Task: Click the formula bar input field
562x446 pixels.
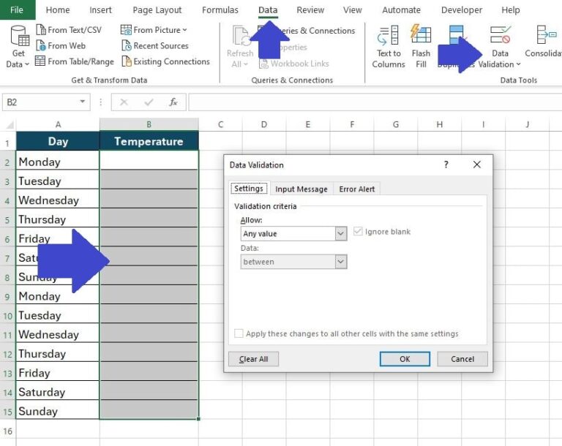Action: 375,102
